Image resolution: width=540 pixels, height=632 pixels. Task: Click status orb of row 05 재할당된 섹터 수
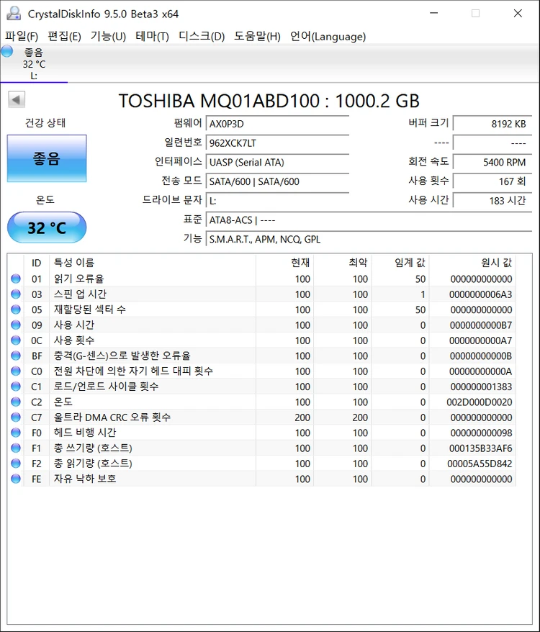click(16, 309)
